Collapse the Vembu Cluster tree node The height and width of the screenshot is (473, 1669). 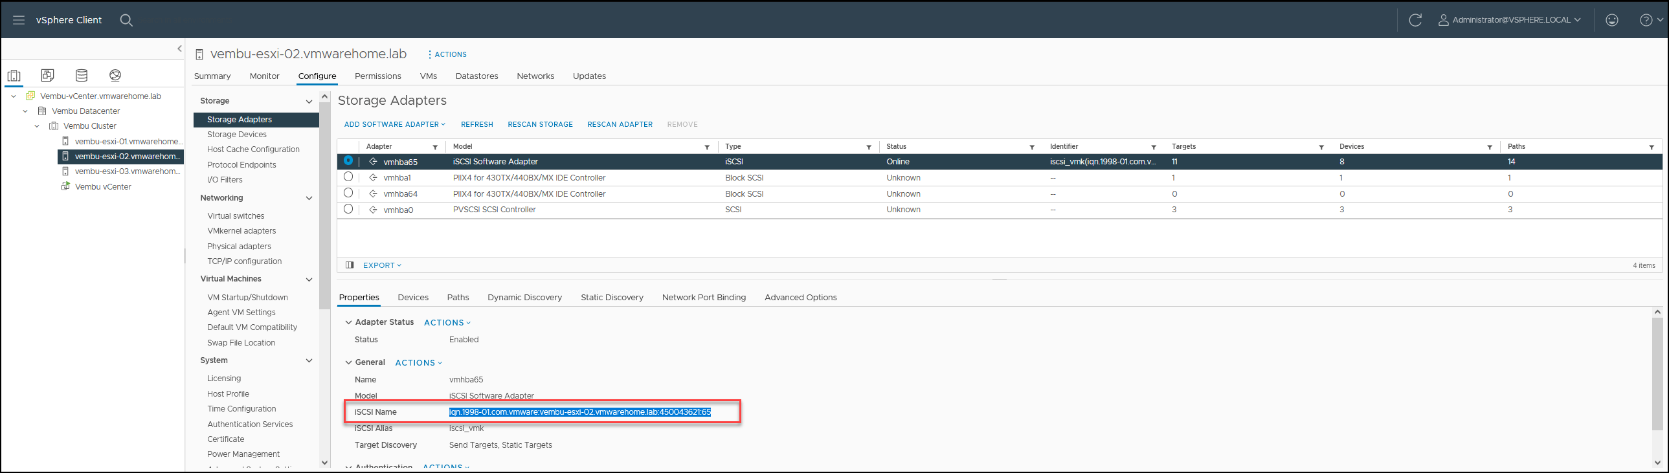click(37, 126)
